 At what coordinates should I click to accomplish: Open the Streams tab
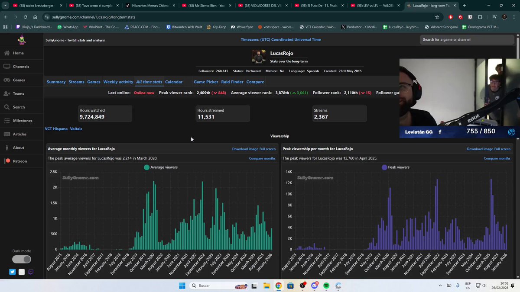[x=76, y=82]
